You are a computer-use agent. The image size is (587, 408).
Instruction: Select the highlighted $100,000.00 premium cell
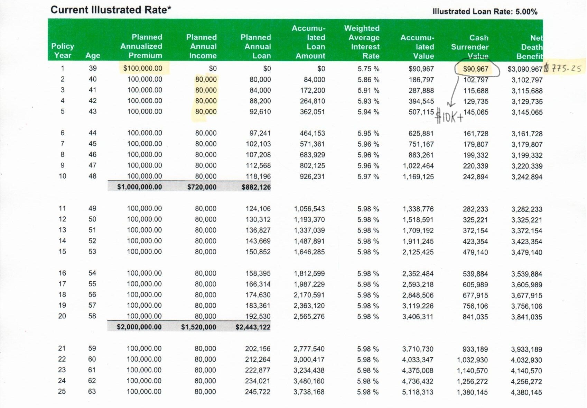[143, 69]
